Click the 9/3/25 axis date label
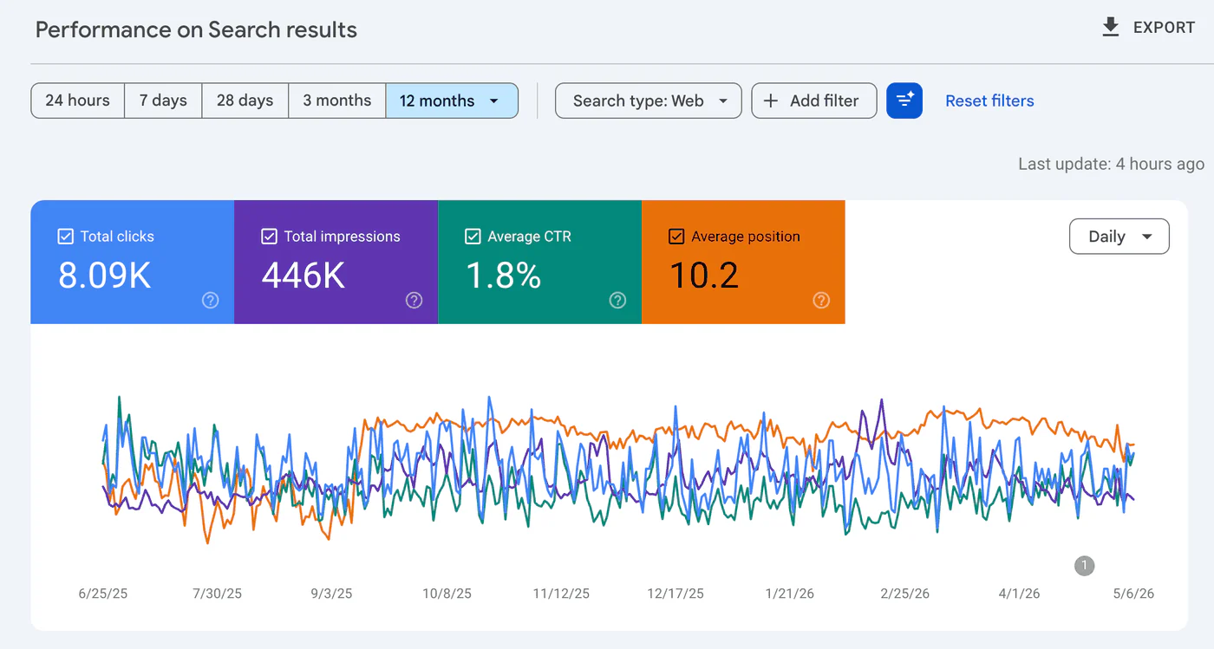Image resolution: width=1214 pixels, height=649 pixels. [331, 594]
